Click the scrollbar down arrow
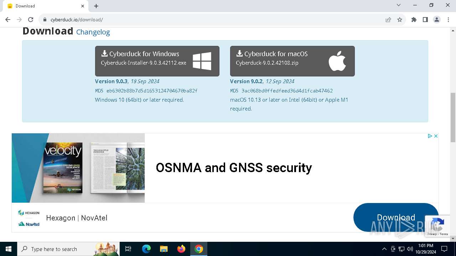The width and height of the screenshot is (456, 256). [x=453, y=239]
